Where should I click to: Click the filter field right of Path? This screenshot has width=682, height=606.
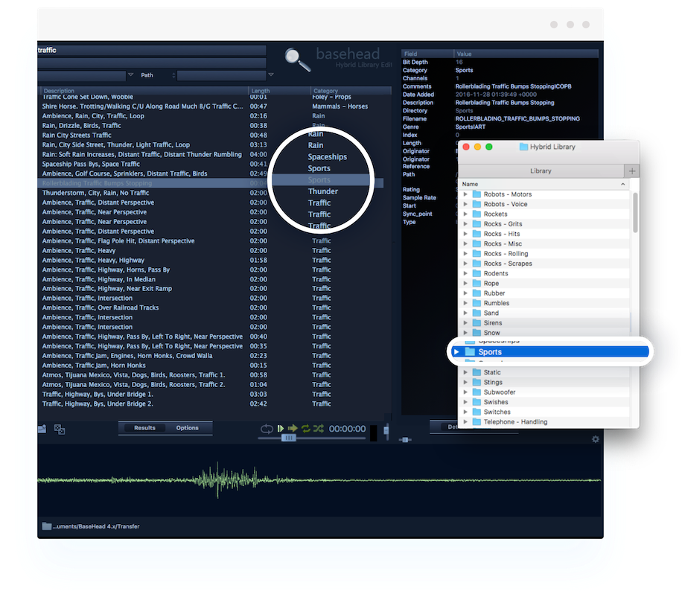[x=221, y=75]
